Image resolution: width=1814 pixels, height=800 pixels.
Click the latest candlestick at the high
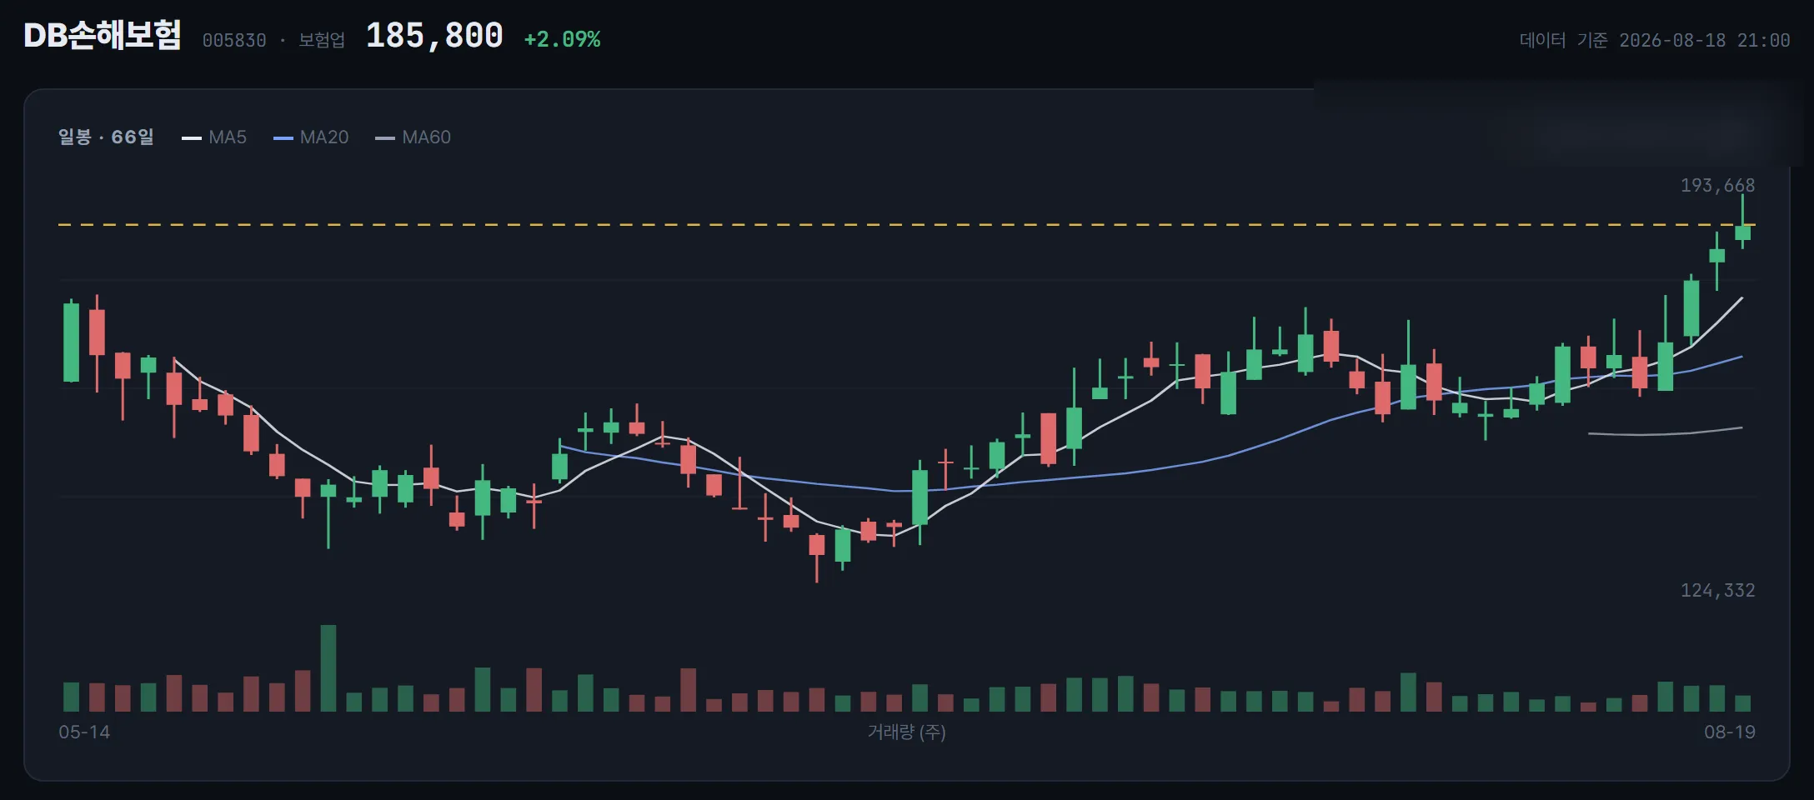point(1742,222)
